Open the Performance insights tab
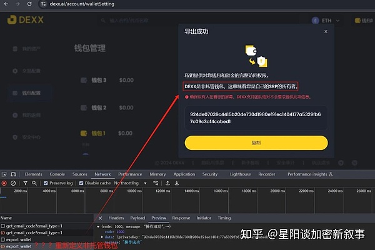Viewport: 375px width, 250px height. (310, 174)
